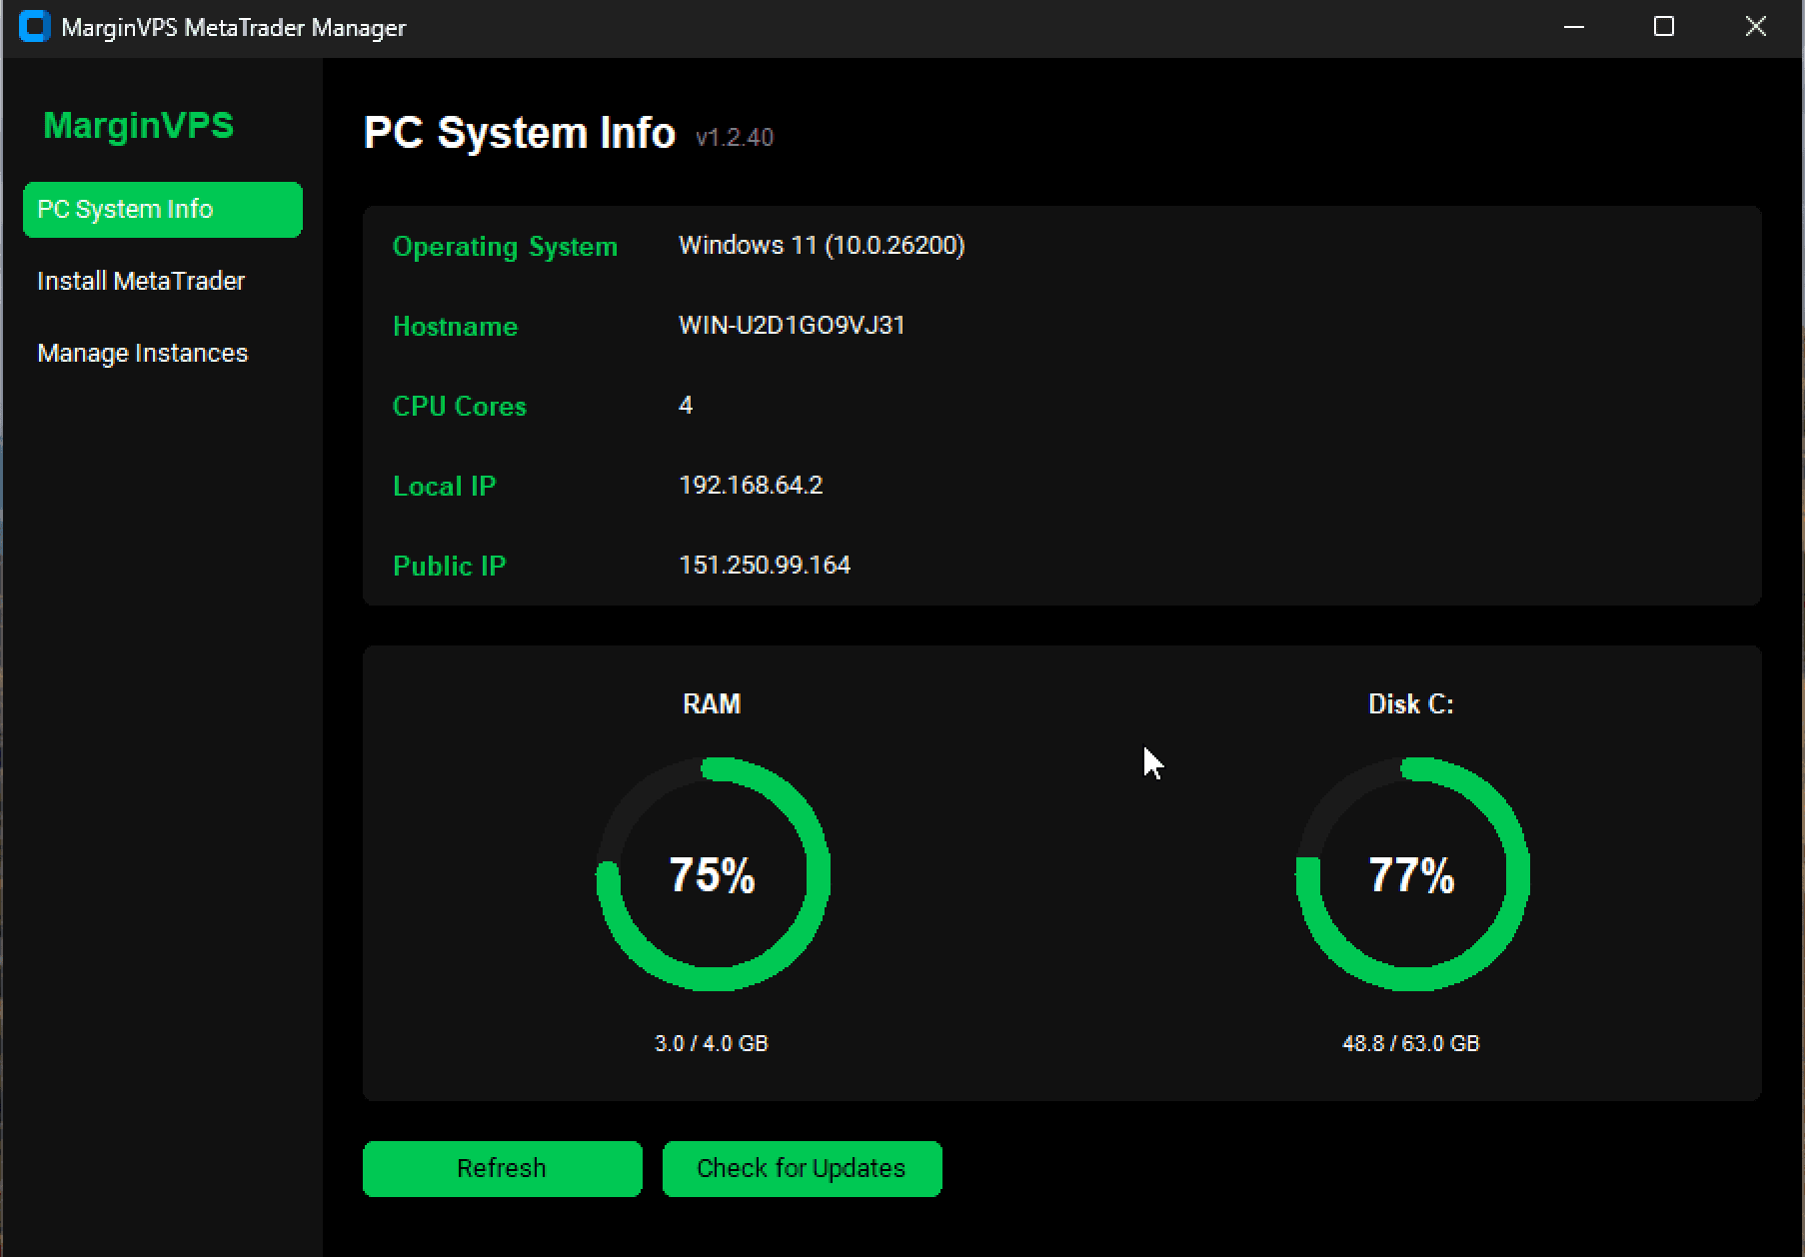Click the 48.8 / 63.0 GB disk usage text
Image resolution: width=1805 pixels, height=1257 pixels.
[1410, 1044]
